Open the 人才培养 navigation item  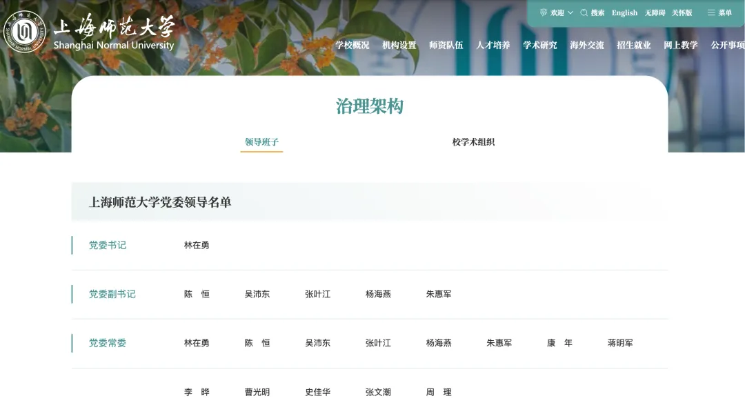(493, 45)
